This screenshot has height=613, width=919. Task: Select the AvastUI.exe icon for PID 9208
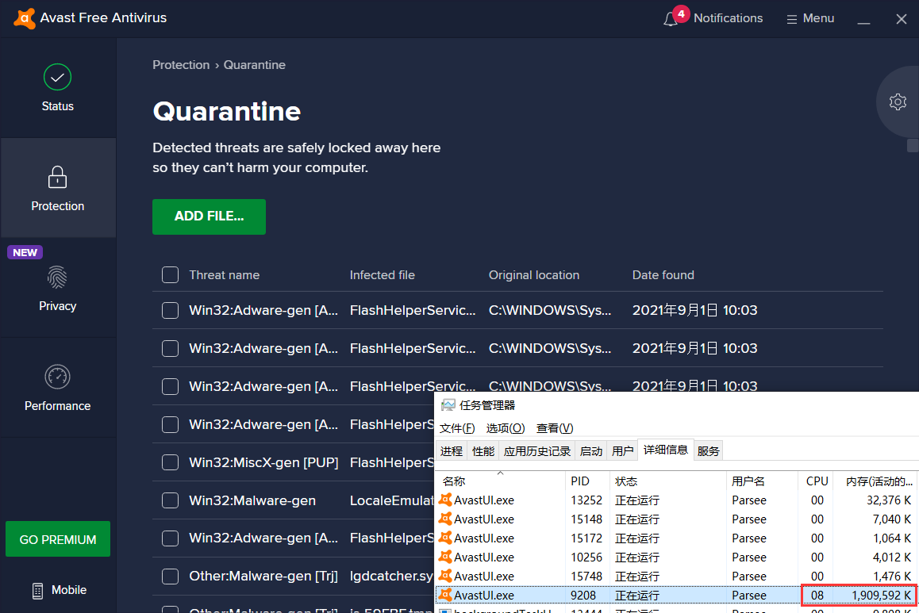point(445,595)
